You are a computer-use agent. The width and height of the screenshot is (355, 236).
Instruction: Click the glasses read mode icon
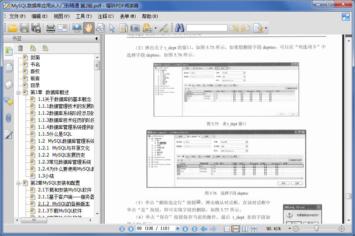pyautogui.click(x=100, y=28)
